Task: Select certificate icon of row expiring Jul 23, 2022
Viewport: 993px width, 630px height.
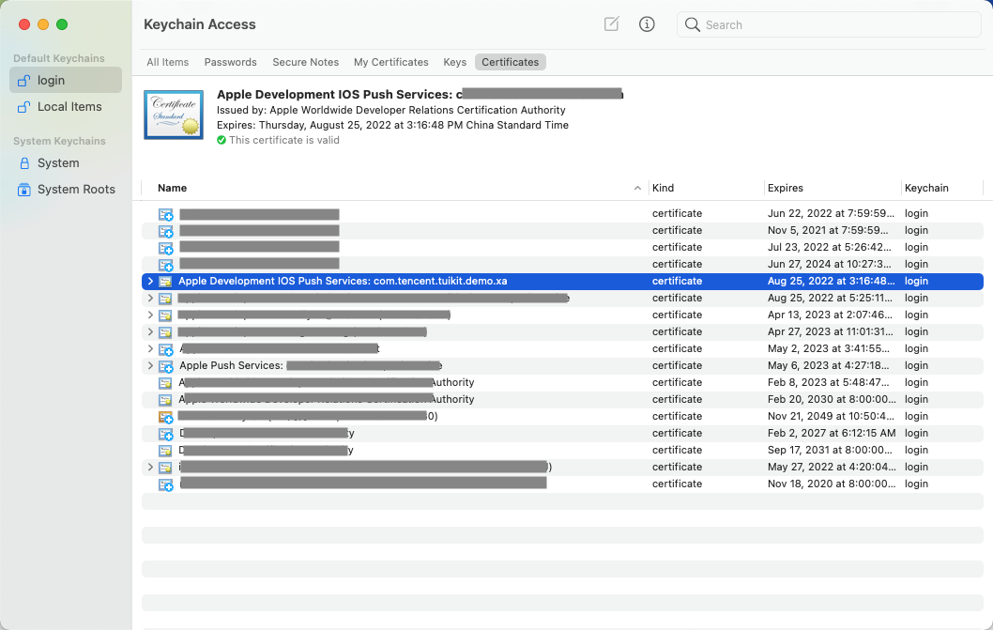Action: pos(166,248)
